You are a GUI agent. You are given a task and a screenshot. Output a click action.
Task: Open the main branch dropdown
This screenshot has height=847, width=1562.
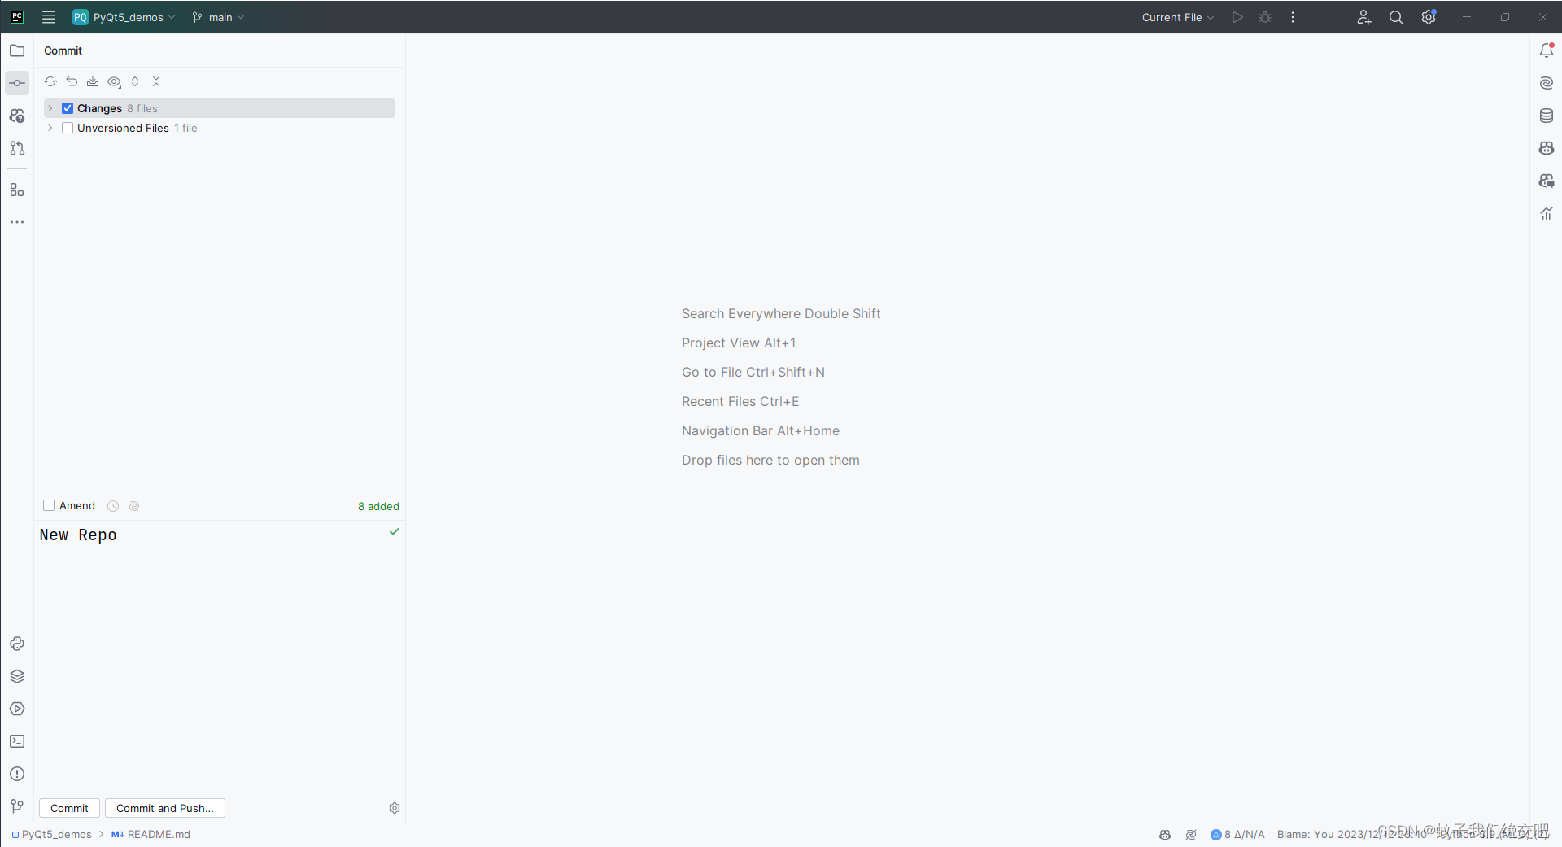click(x=218, y=17)
